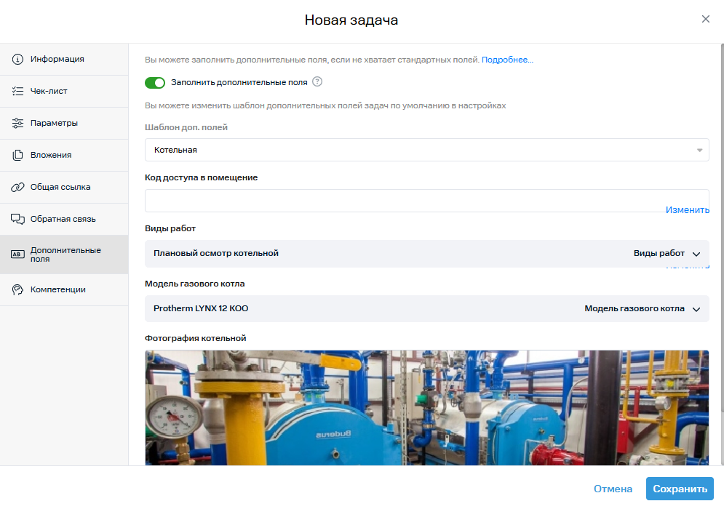The height and width of the screenshot is (509, 724).
Task: Click the Чек-лист checklist icon
Action: 18,92
